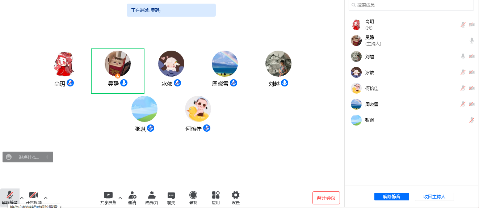The height and width of the screenshot is (208, 479).
Task: Click the 收回主持人 reclaim host button
Action: pos(434,197)
